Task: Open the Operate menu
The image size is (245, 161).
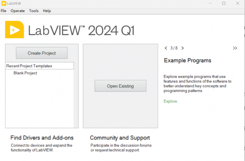Action: (x=18, y=11)
